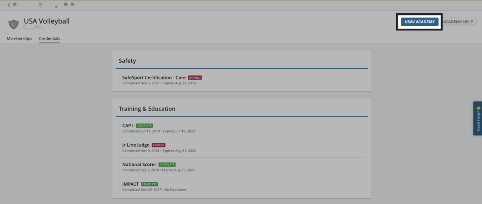Open the Need Help side tab
Image resolution: width=482 pixels, height=204 pixels.
point(478,118)
